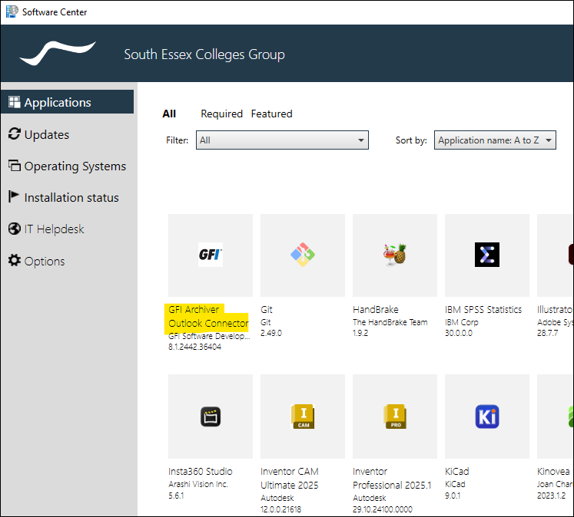Image resolution: width=574 pixels, height=517 pixels.
Task: Click the Insta360 Studio clapperboard icon
Action: (x=211, y=417)
